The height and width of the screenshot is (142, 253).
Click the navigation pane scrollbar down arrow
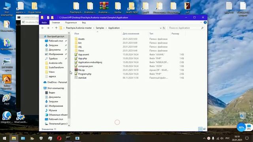click(x=69, y=125)
